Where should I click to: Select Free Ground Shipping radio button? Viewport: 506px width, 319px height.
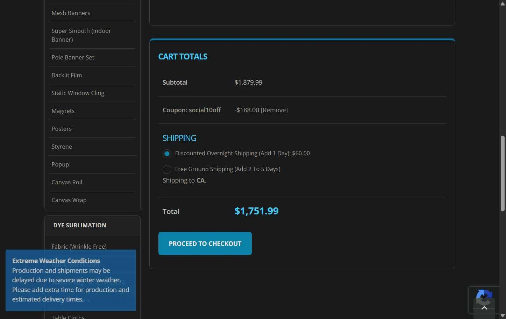167,169
